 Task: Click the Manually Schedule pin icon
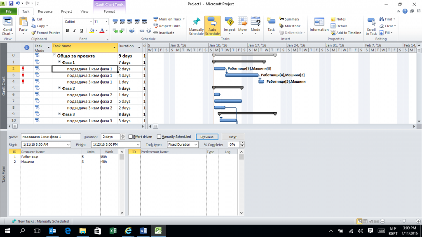(196, 22)
